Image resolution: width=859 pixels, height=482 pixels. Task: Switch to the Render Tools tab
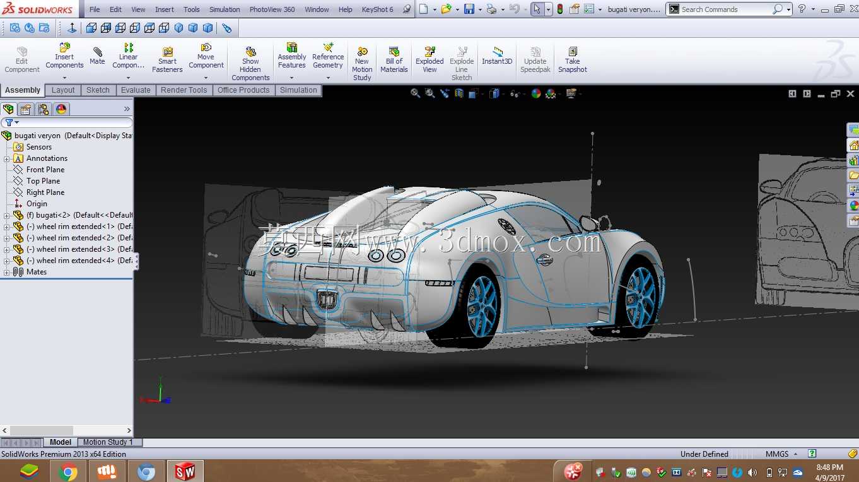184,90
